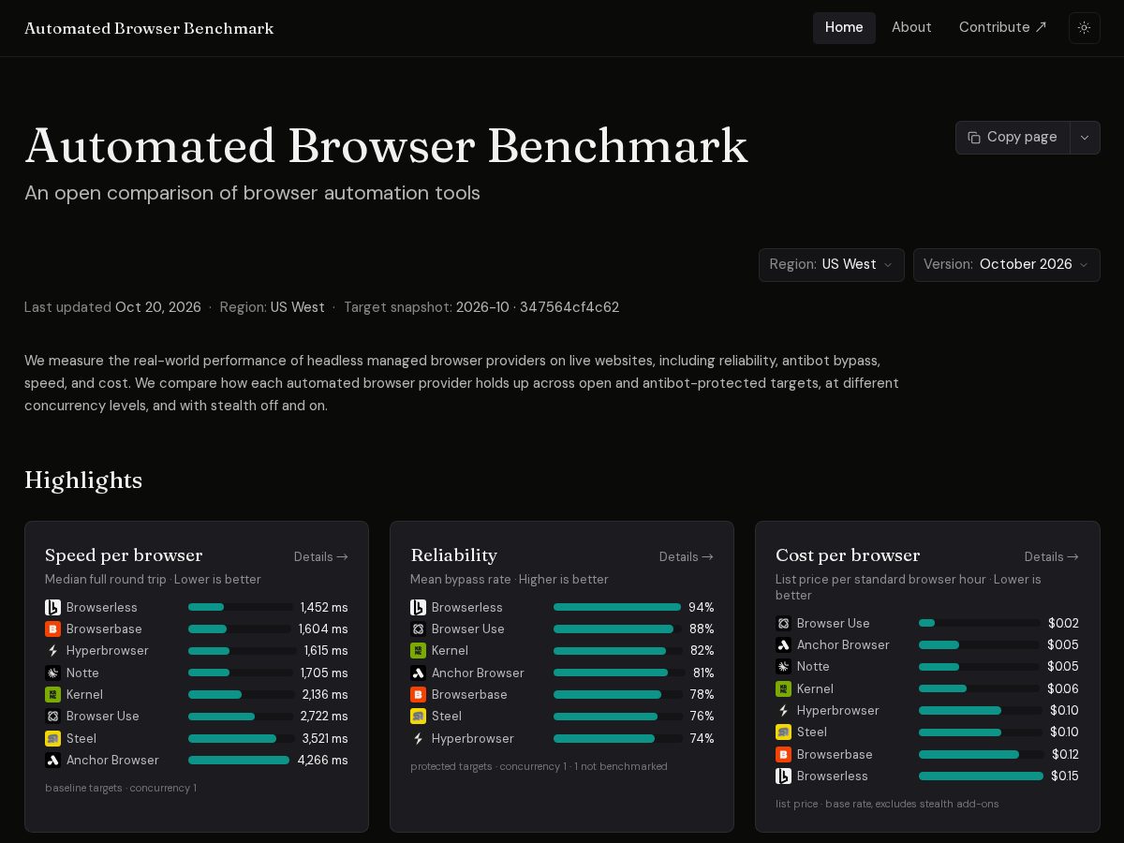Viewport: 1124px width, 843px height.
Task: Click the Last updated Oct 20, 2026 text
Action: [x=112, y=307]
